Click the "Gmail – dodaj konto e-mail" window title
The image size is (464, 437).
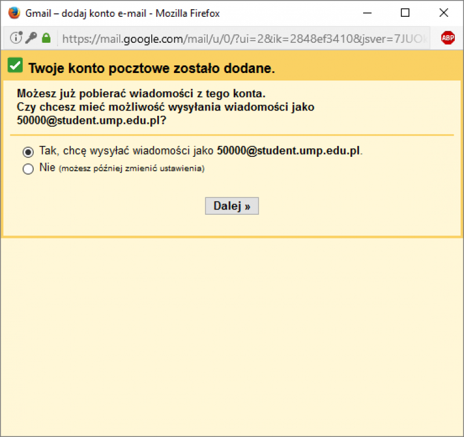pos(122,13)
